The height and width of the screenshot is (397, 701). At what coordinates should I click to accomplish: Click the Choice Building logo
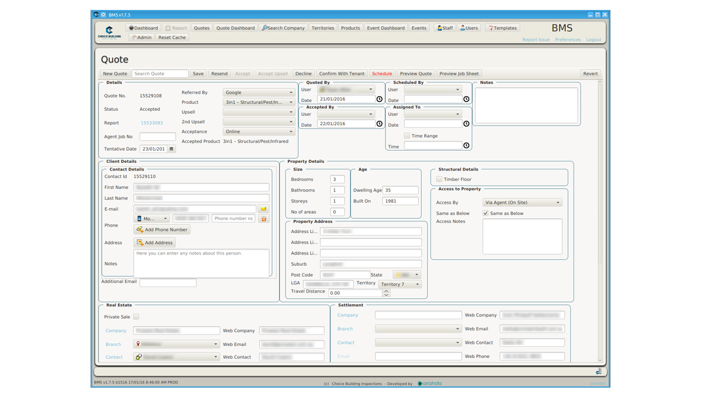[109, 32]
